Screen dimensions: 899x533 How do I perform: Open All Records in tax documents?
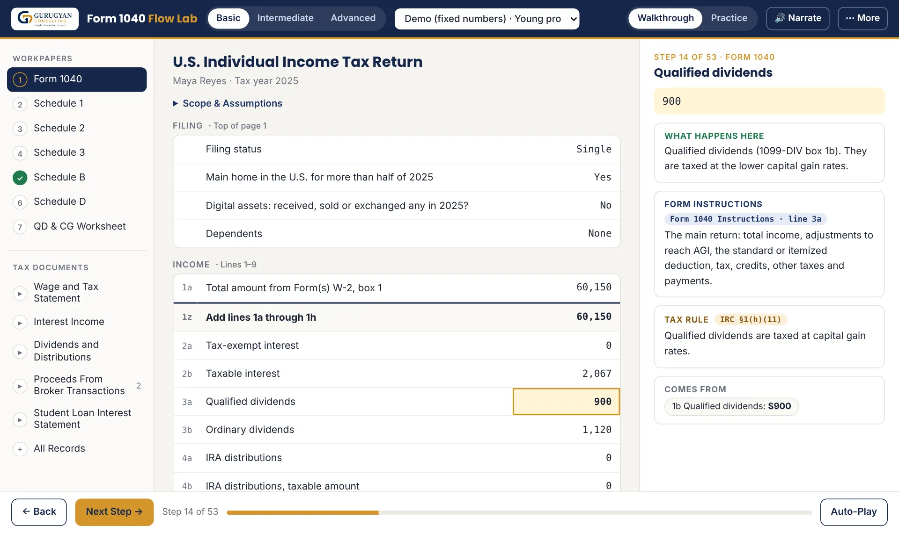pos(77,449)
